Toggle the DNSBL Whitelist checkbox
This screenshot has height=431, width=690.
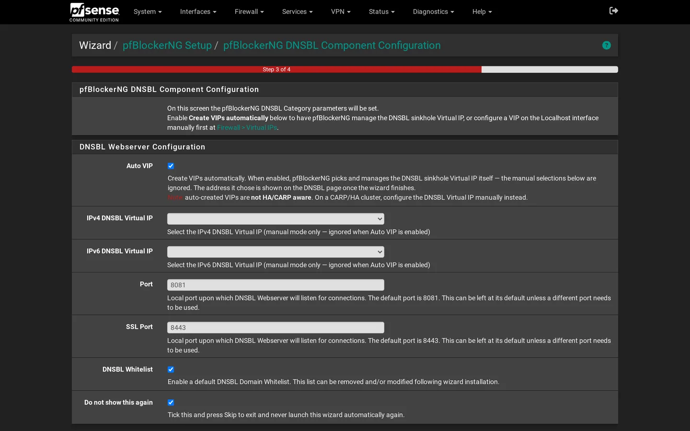[171, 370]
